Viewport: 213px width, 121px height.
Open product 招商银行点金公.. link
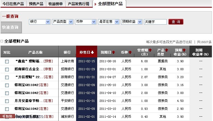click(28, 69)
